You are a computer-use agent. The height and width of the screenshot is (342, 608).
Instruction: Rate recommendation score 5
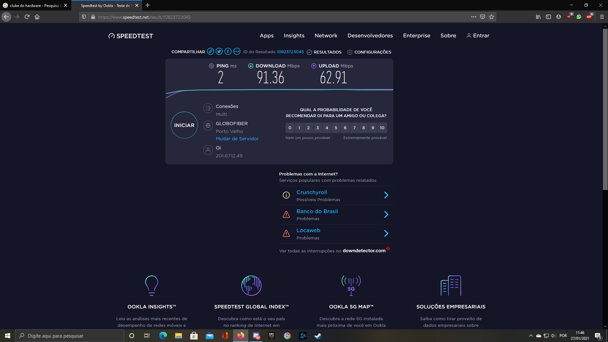(336, 128)
